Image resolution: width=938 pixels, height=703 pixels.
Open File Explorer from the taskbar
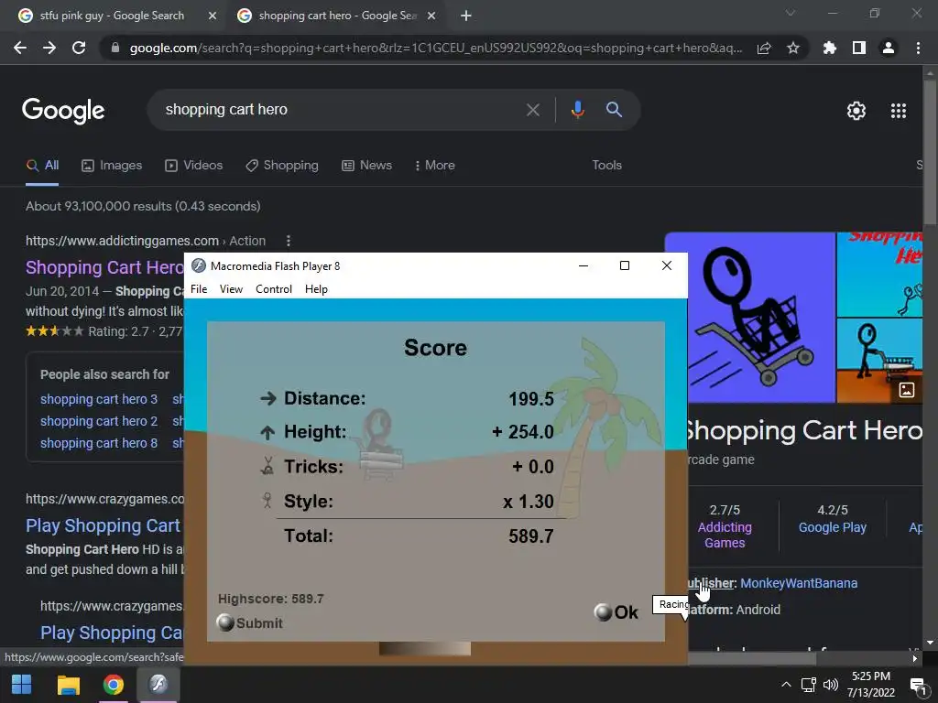point(68,685)
